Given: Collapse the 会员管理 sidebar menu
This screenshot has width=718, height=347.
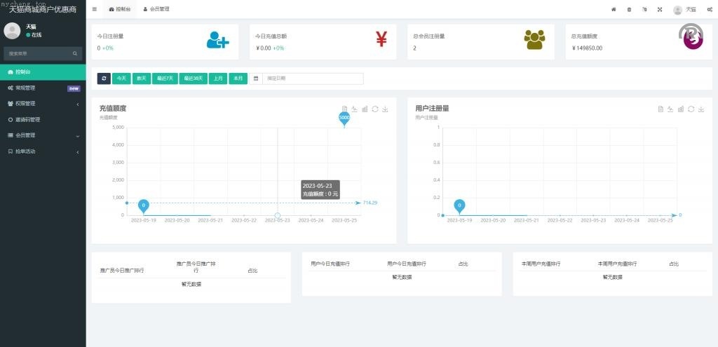Looking at the screenshot, I should tap(42, 135).
